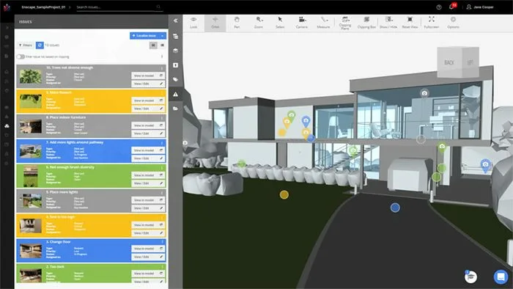Screen dimensions: 513x289
Task: Click the Location Issue button
Action: pos(144,35)
